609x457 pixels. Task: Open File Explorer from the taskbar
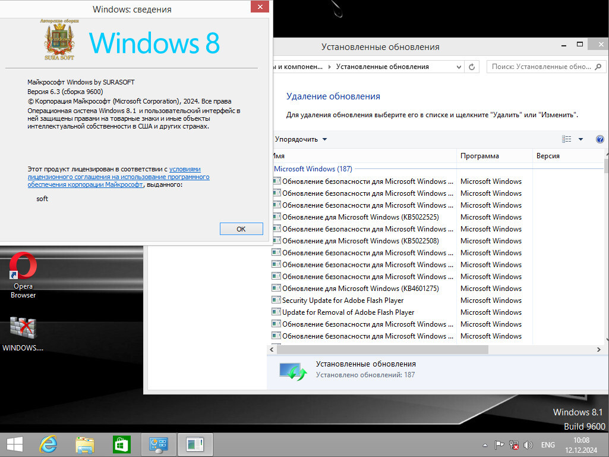point(85,445)
